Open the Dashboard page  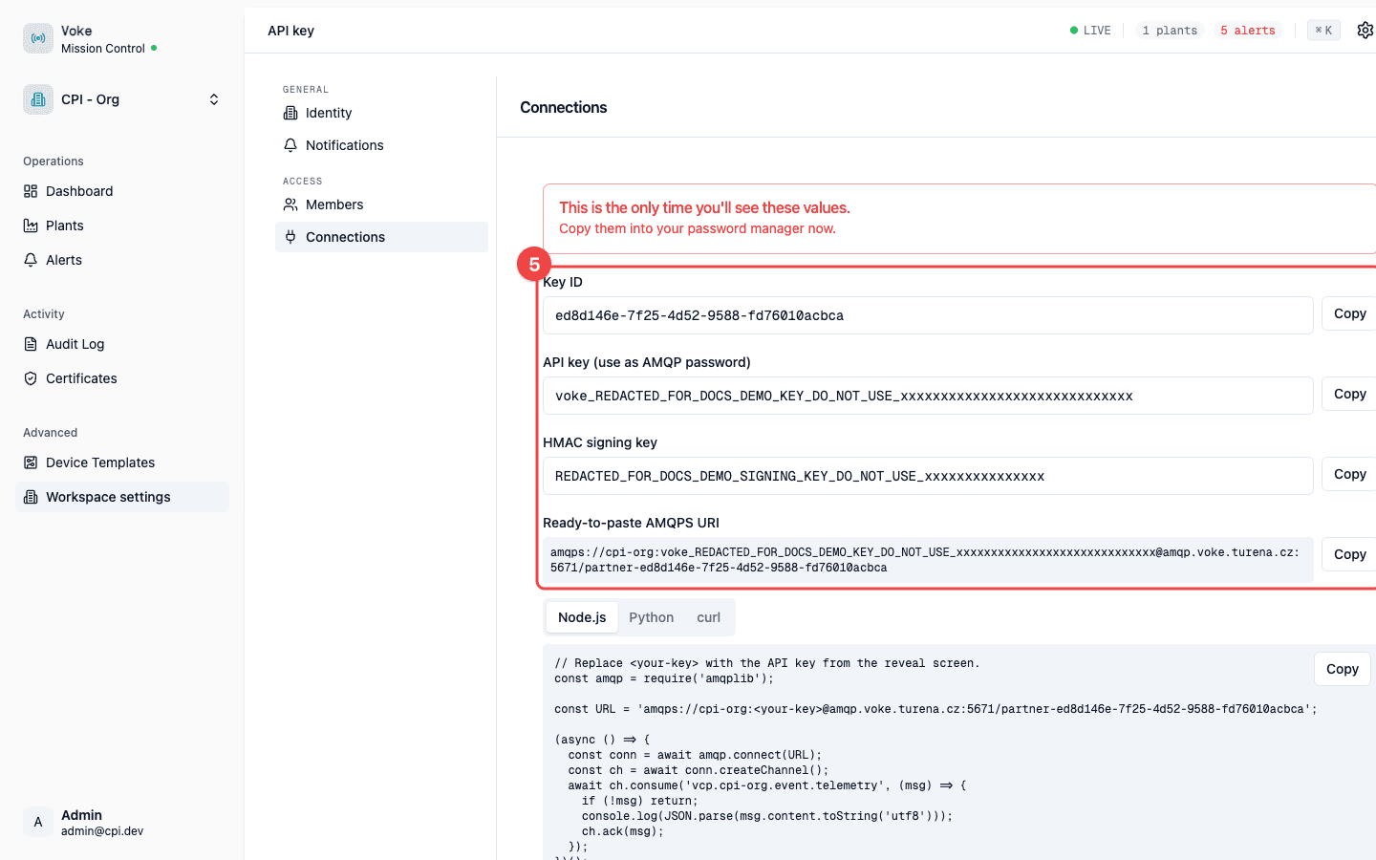pos(122,191)
